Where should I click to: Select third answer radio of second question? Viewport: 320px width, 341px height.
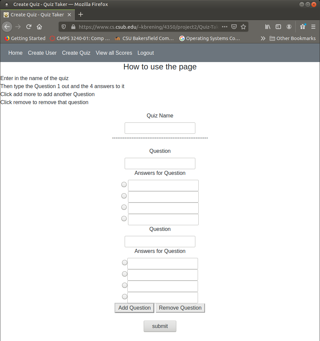[124, 285]
